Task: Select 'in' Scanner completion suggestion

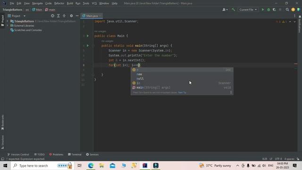Action: click(x=182, y=83)
